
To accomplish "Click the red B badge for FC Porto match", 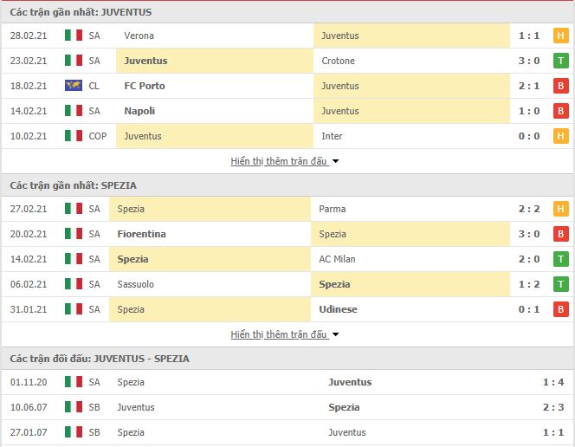I will coord(560,86).
